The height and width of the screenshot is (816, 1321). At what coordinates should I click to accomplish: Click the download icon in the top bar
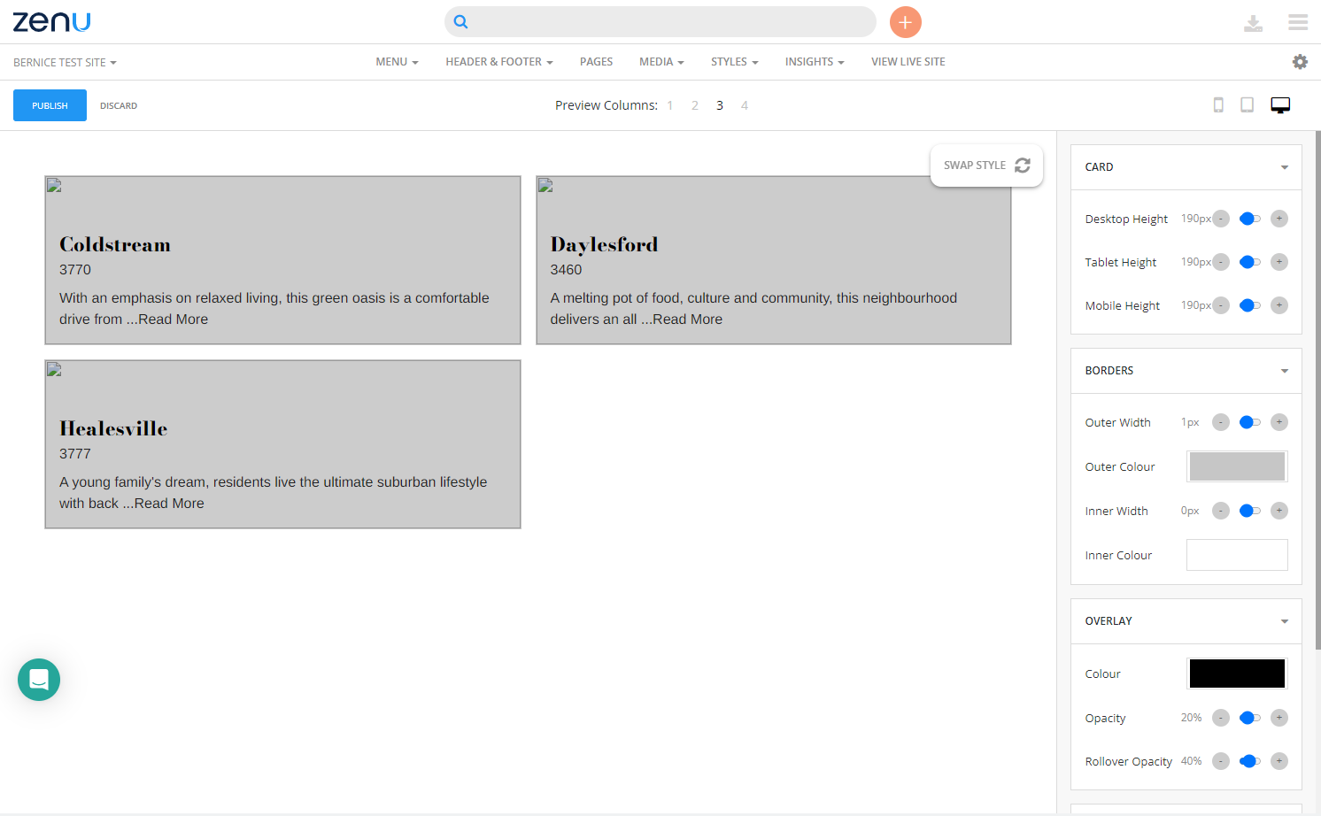1253,23
